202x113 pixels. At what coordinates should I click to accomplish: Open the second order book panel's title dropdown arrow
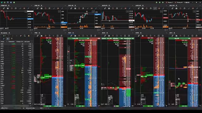pyautogui.click(x=65, y=33)
